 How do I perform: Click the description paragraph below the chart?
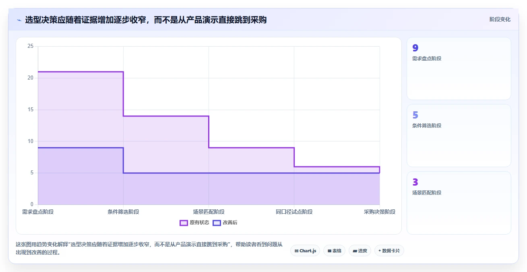pyautogui.click(x=149, y=249)
